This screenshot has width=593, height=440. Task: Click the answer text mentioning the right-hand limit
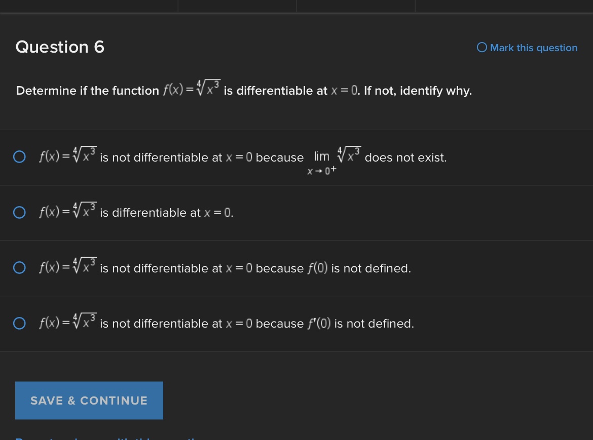coord(243,157)
